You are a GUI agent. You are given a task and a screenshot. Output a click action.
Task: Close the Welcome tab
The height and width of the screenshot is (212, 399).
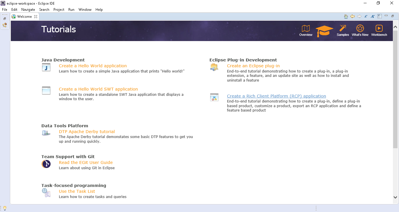pyautogui.click(x=36, y=17)
